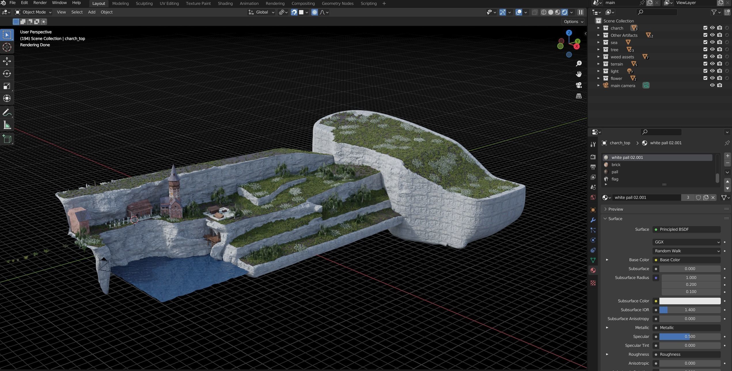
Task: Toggle snapping magnet
Action: click(x=294, y=12)
